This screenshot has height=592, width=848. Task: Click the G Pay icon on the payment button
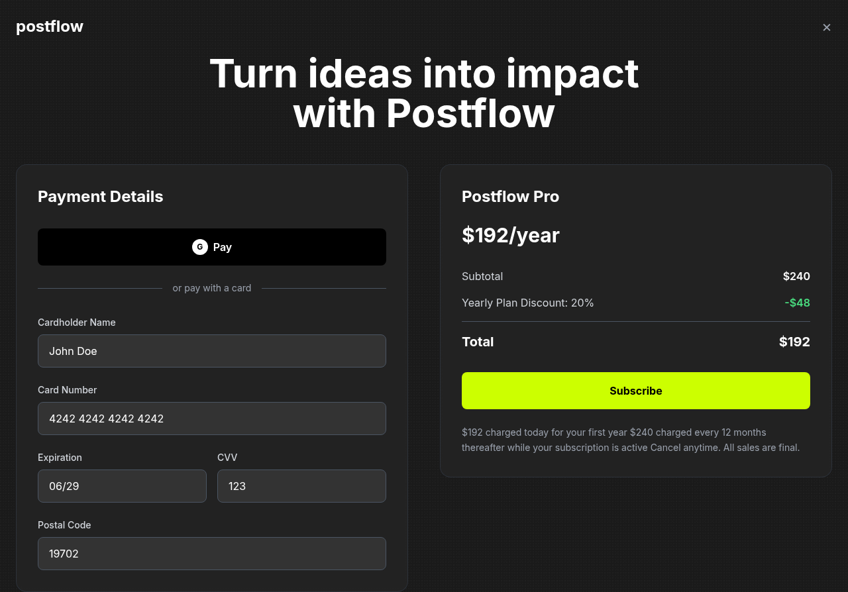(x=199, y=246)
